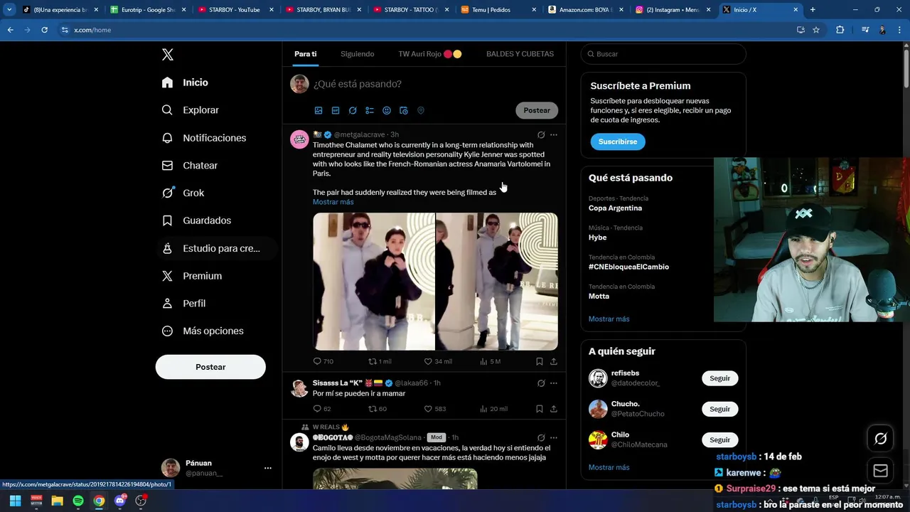Image resolution: width=910 pixels, height=512 pixels.
Task: Show more suggestions under A quién seguir
Action: tap(609, 467)
